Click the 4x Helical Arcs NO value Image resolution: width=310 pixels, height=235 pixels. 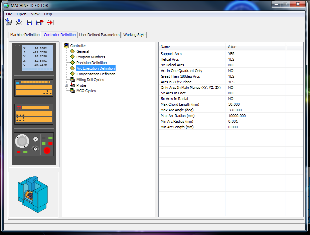click(x=231, y=65)
